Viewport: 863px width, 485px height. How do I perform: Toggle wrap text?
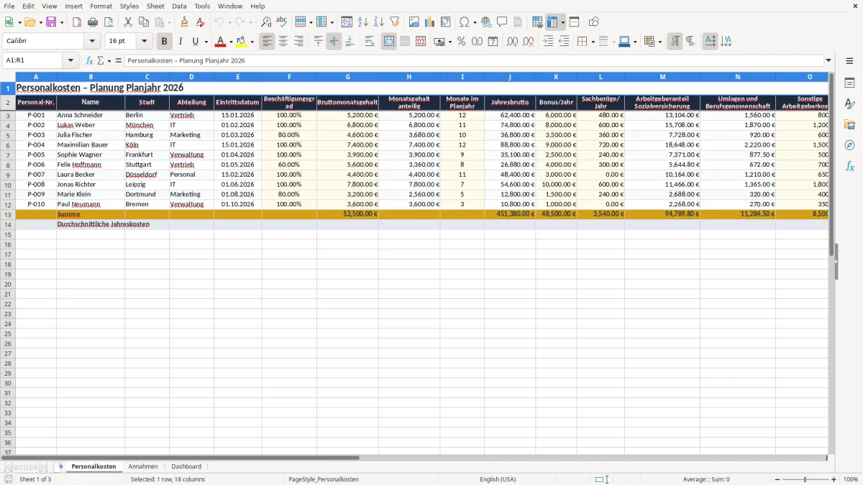(369, 42)
